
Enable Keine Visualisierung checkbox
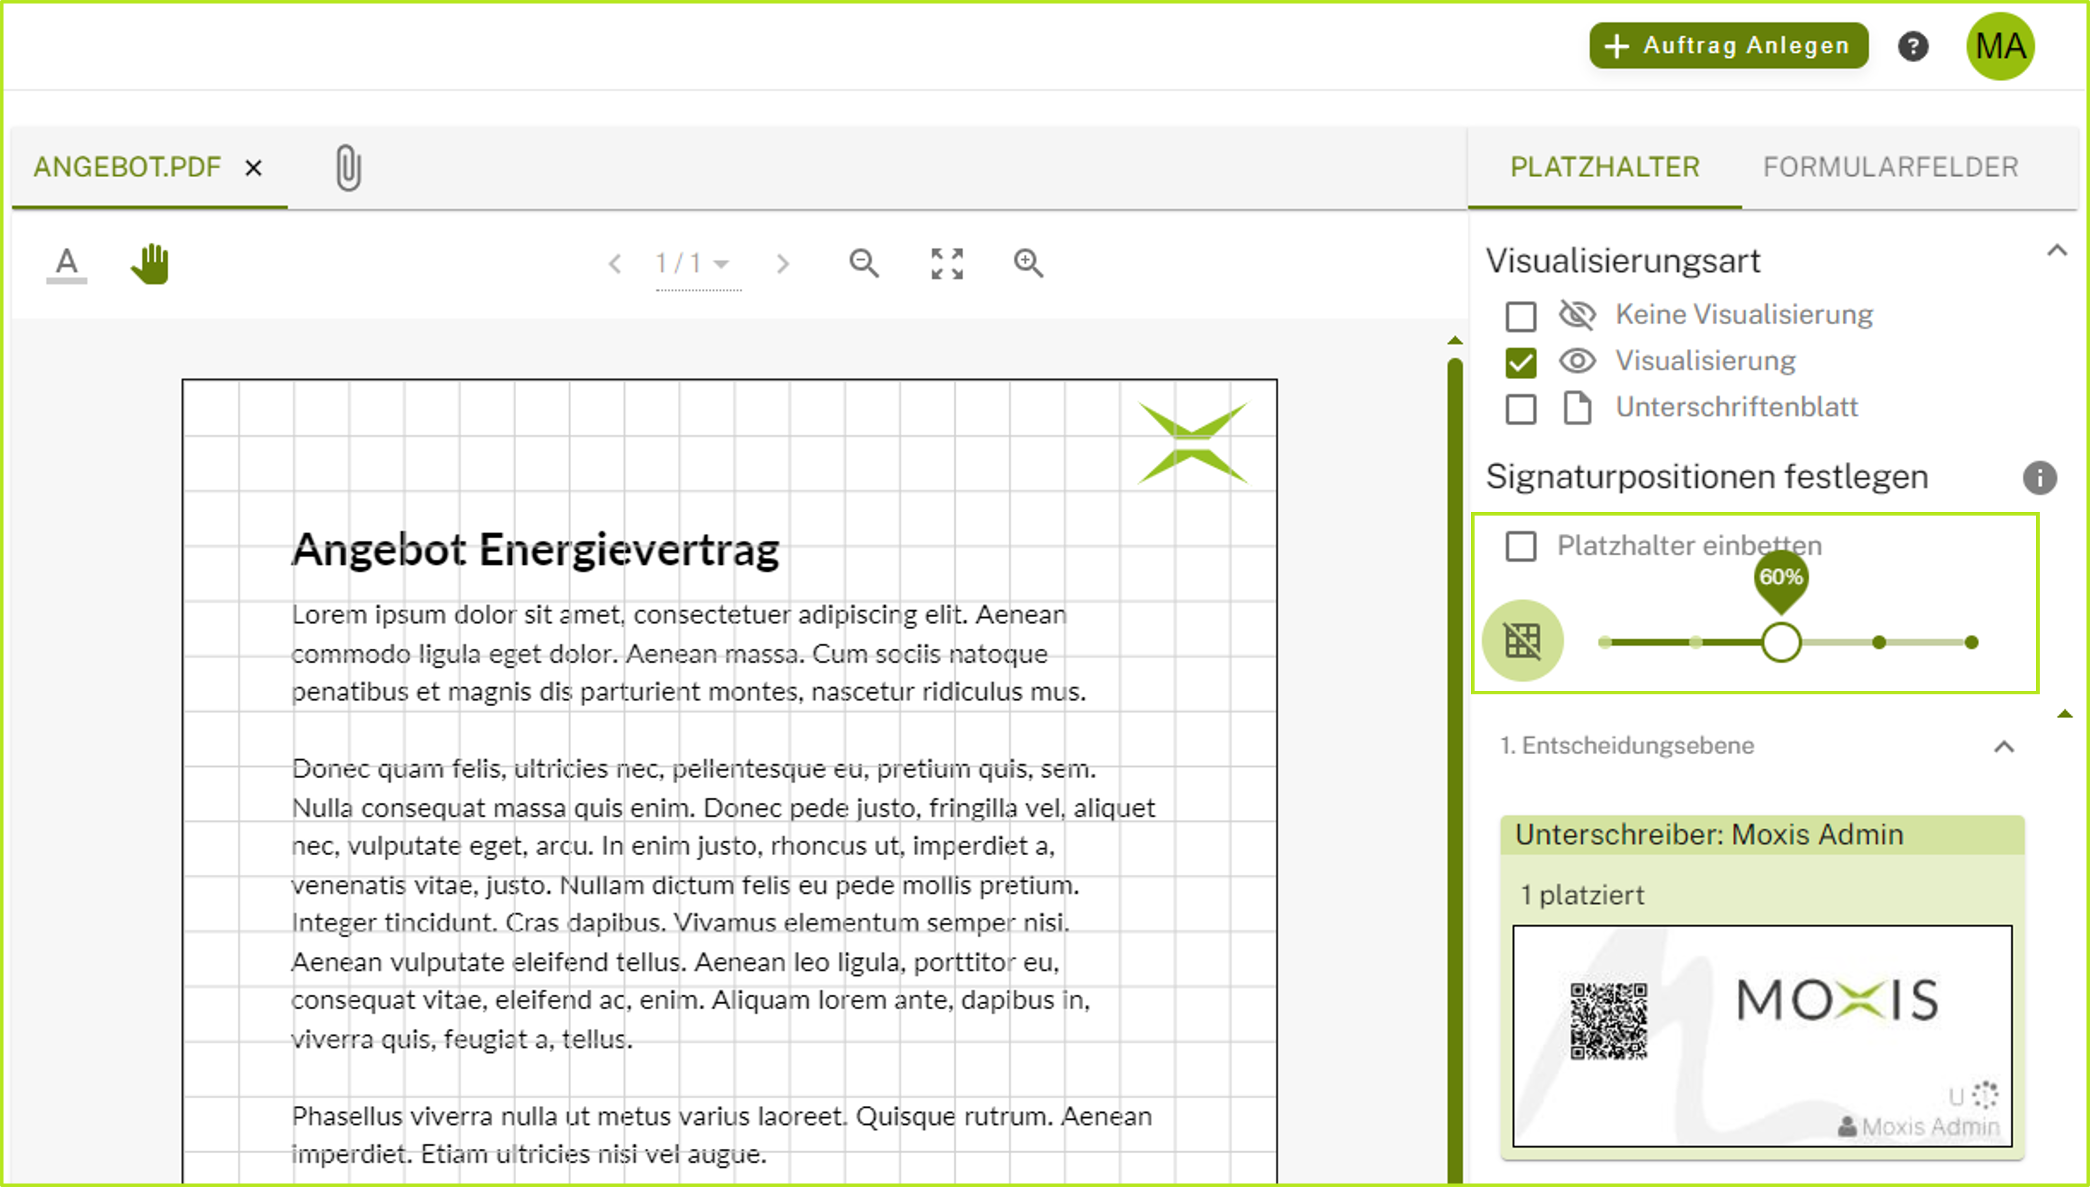[1521, 316]
